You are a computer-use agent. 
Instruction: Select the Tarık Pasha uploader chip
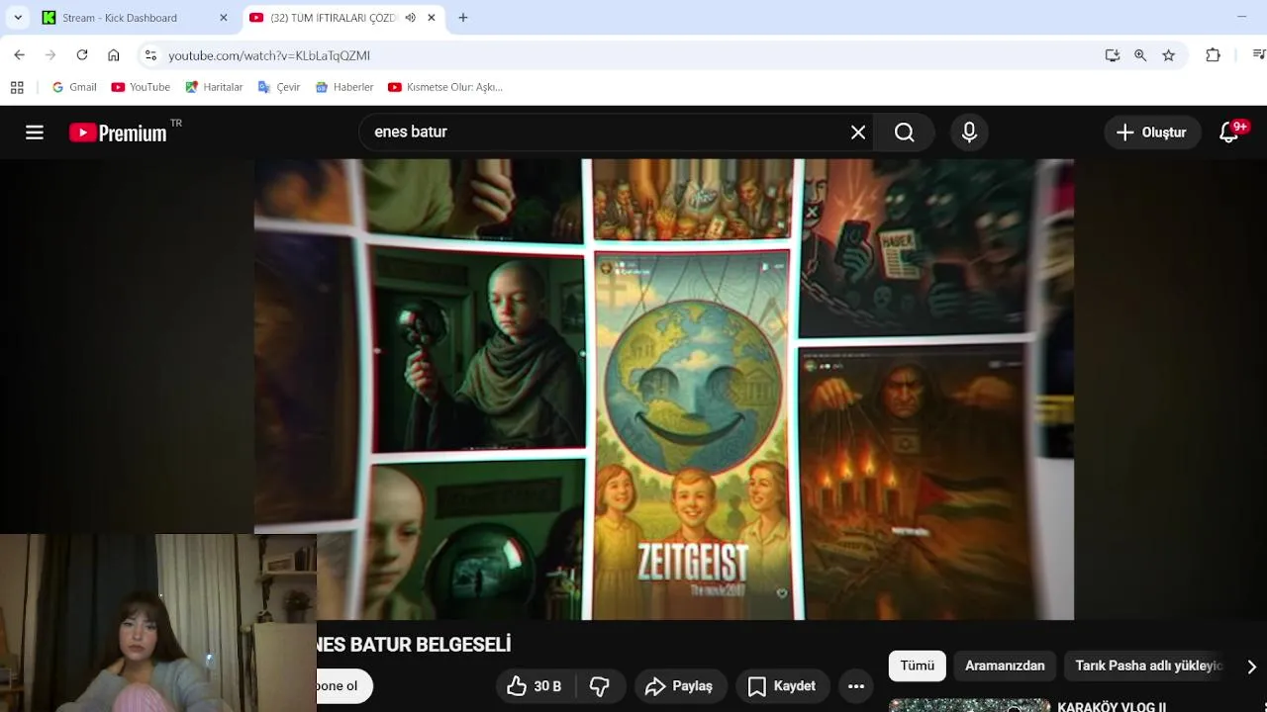pyautogui.click(x=1148, y=666)
